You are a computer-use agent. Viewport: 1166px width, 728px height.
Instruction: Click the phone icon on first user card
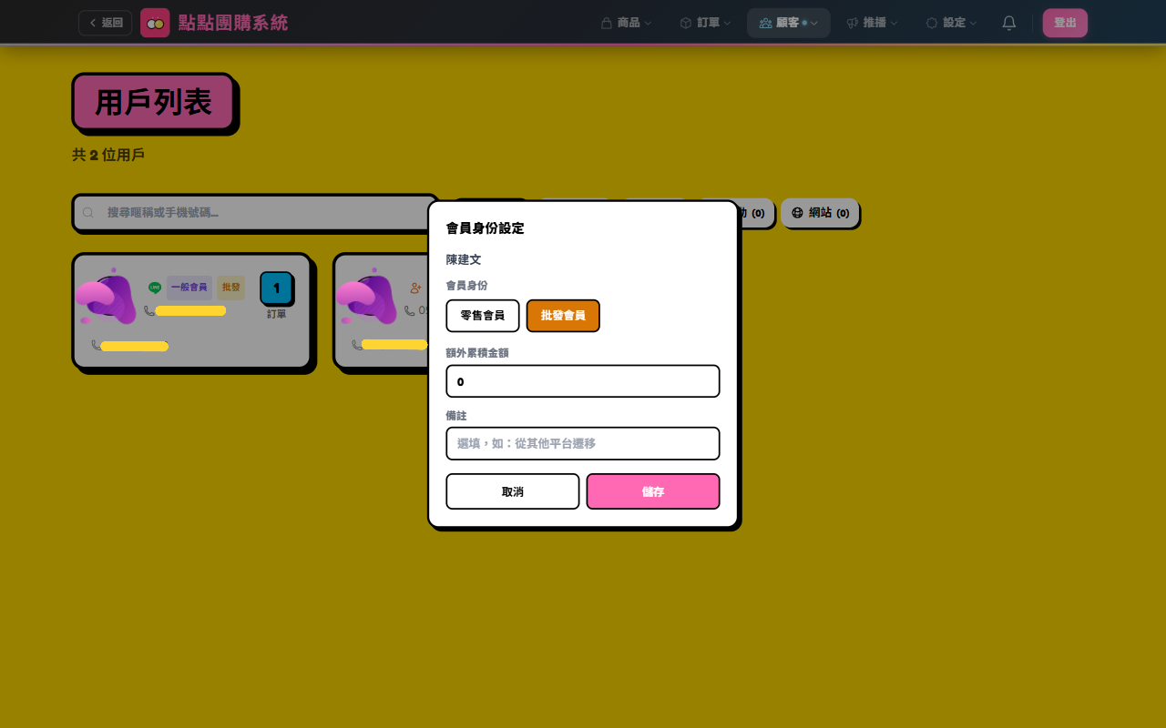point(149,311)
